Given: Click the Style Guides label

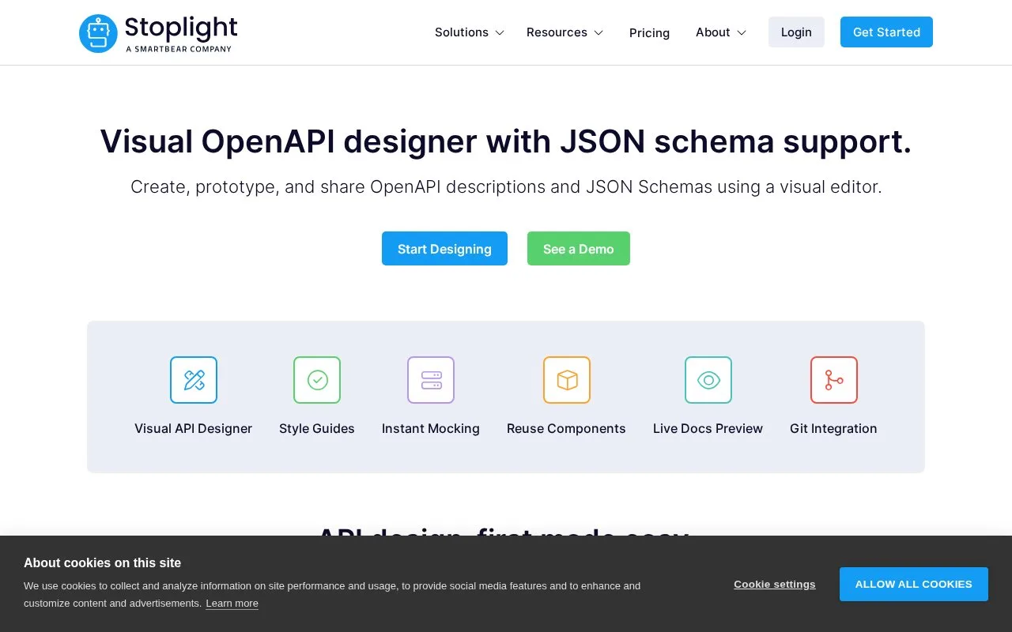Looking at the screenshot, I should 317,428.
